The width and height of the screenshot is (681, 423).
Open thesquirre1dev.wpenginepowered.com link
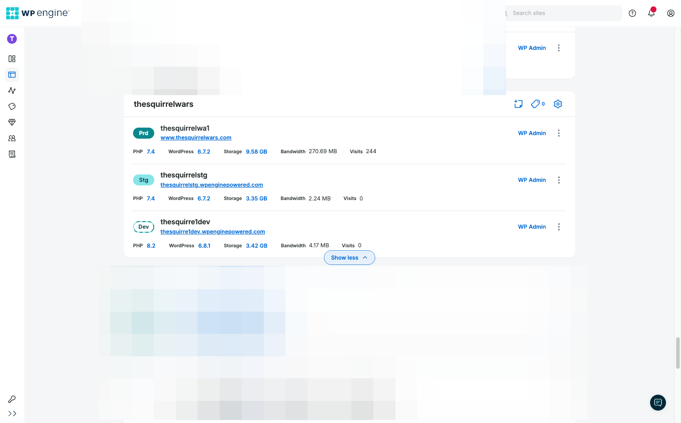click(x=213, y=232)
